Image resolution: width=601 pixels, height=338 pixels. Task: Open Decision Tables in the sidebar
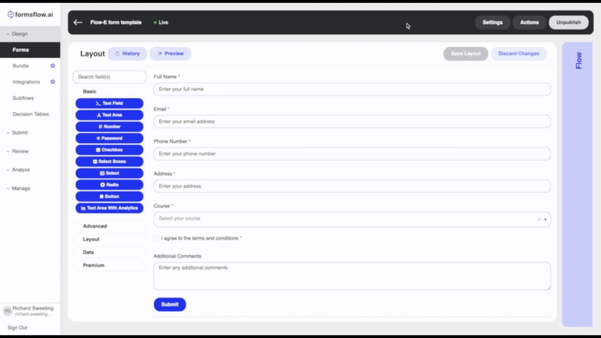tap(31, 114)
